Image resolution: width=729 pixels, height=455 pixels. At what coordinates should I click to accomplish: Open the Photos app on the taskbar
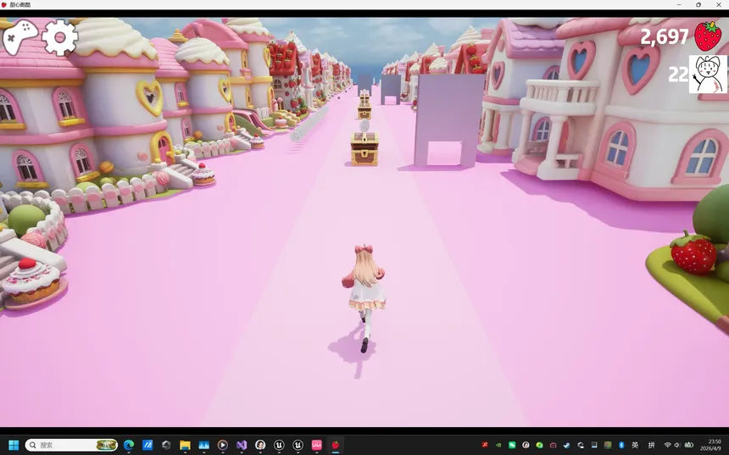[203, 445]
